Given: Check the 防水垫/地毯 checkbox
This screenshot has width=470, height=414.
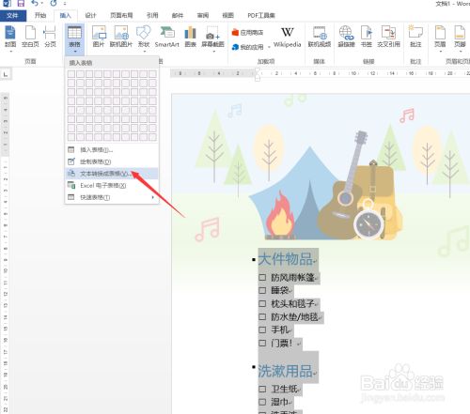Looking at the screenshot, I should click(262, 316).
